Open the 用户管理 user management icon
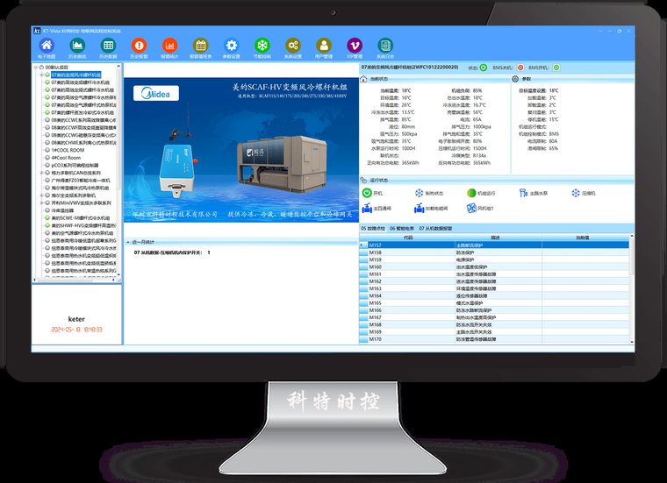 [323, 45]
